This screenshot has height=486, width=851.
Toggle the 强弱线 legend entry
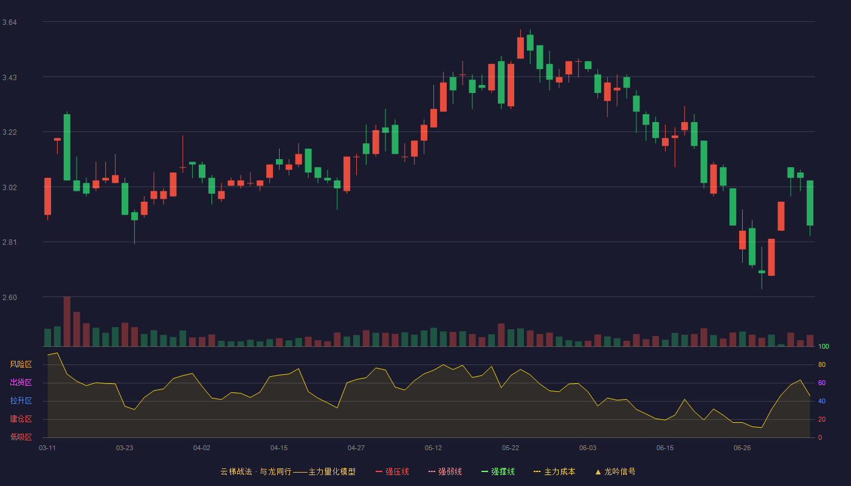click(x=445, y=471)
